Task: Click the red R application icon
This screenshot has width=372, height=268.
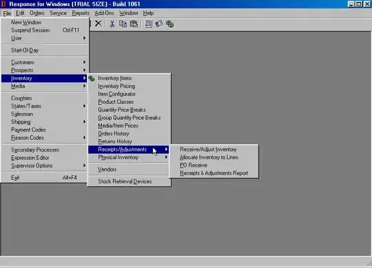Action: (x=3, y=4)
